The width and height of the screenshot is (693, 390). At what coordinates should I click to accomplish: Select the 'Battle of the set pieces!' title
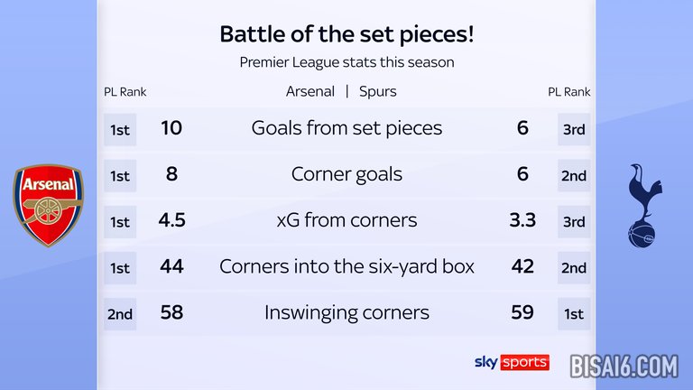[x=346, y=35]
